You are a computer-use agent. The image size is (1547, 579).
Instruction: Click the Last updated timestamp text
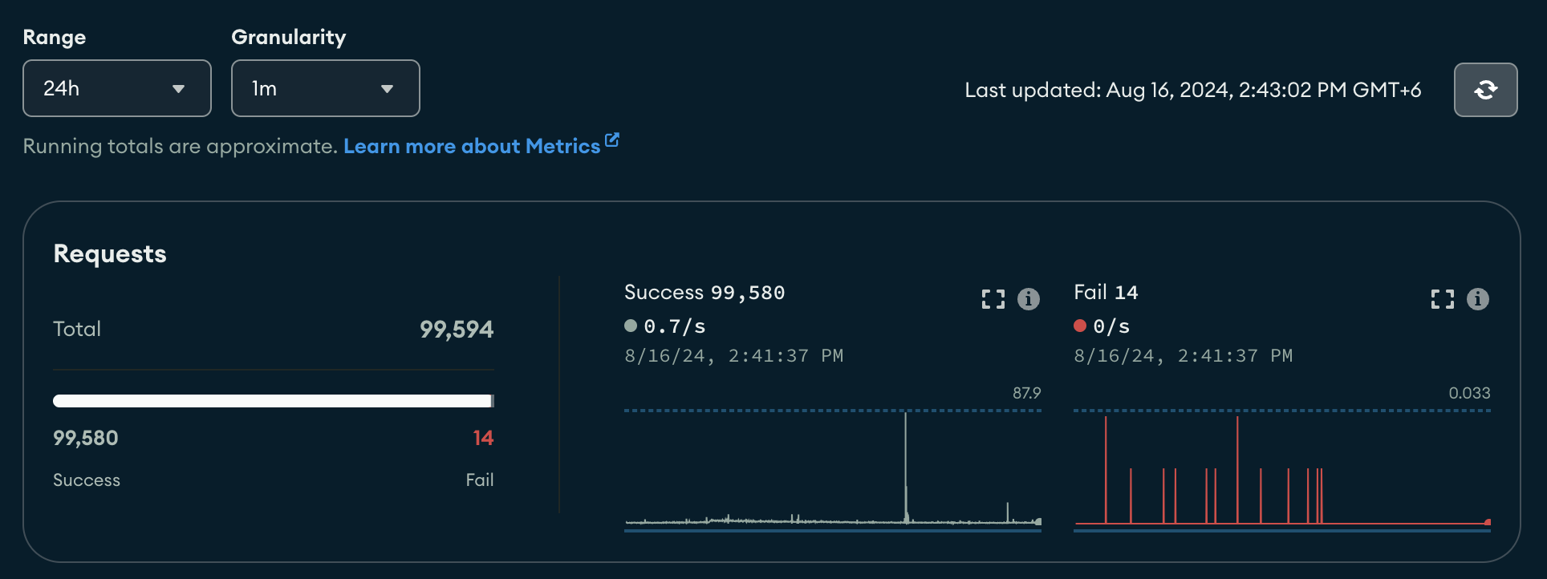1192,90
